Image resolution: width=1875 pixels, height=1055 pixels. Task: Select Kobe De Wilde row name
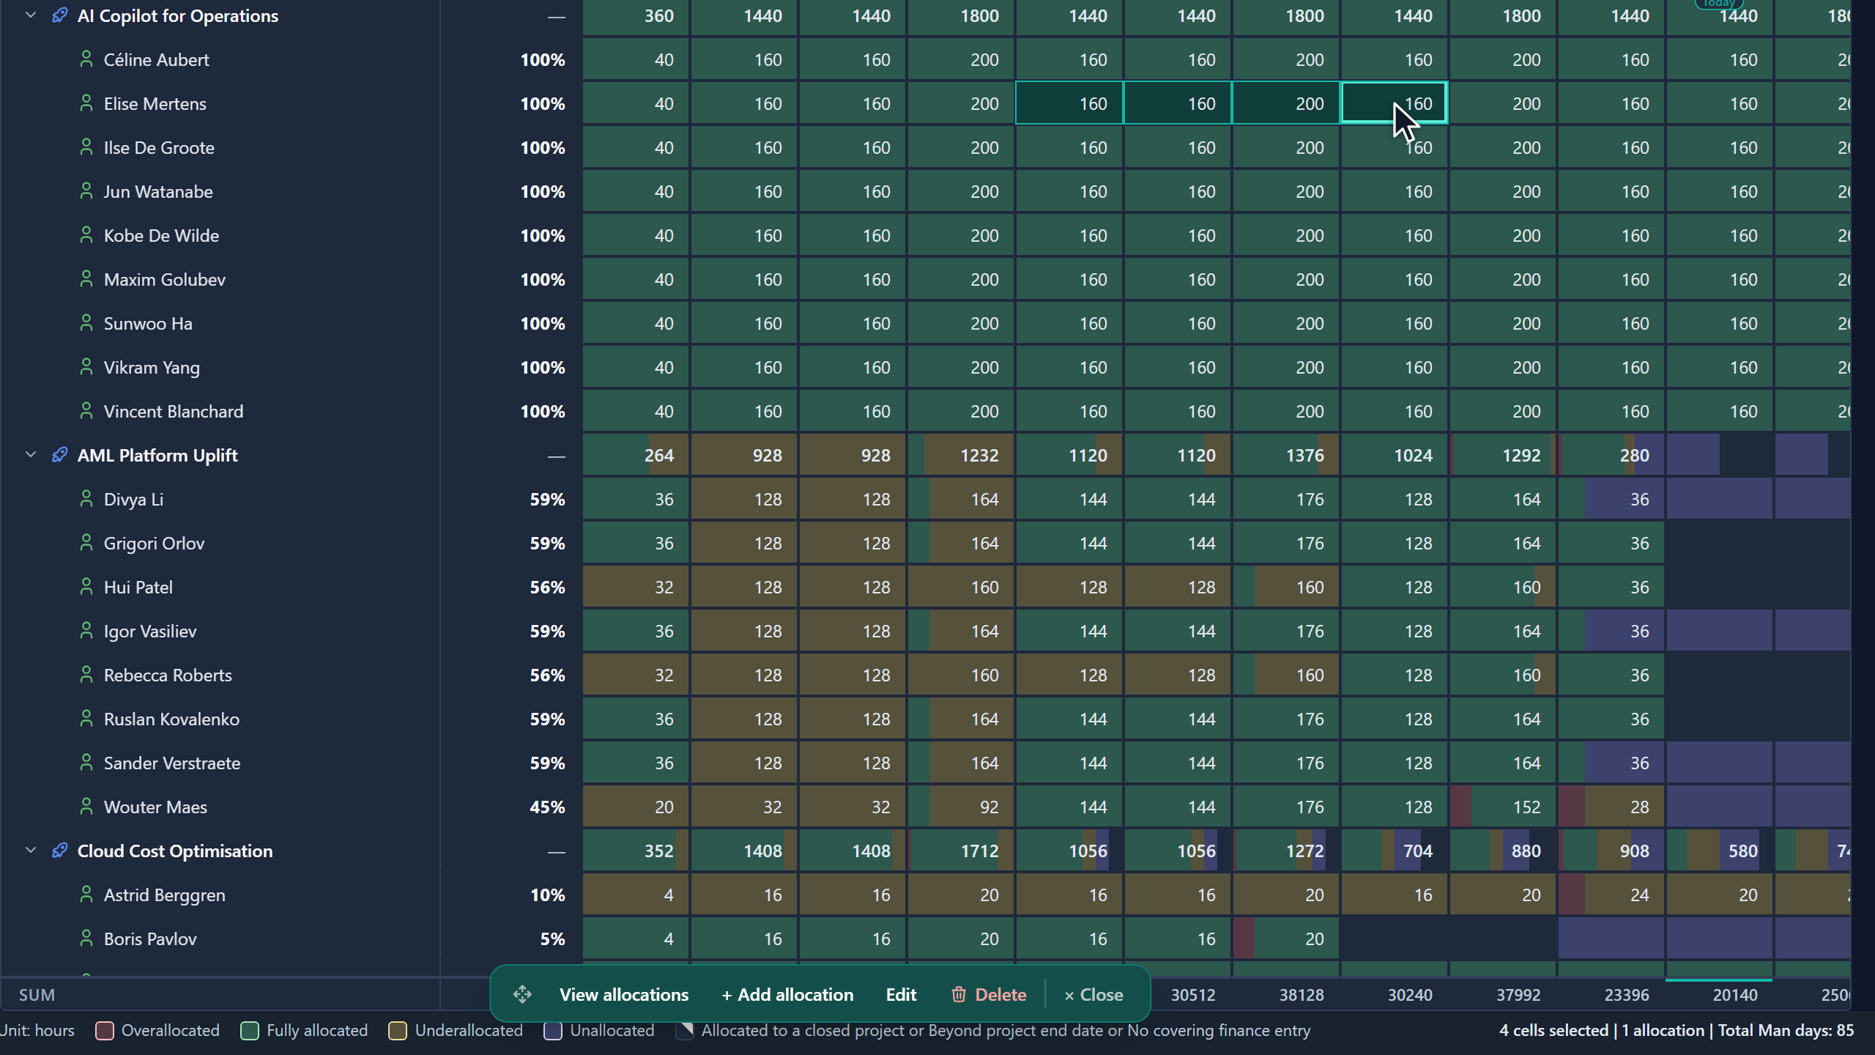click(161, 235)
